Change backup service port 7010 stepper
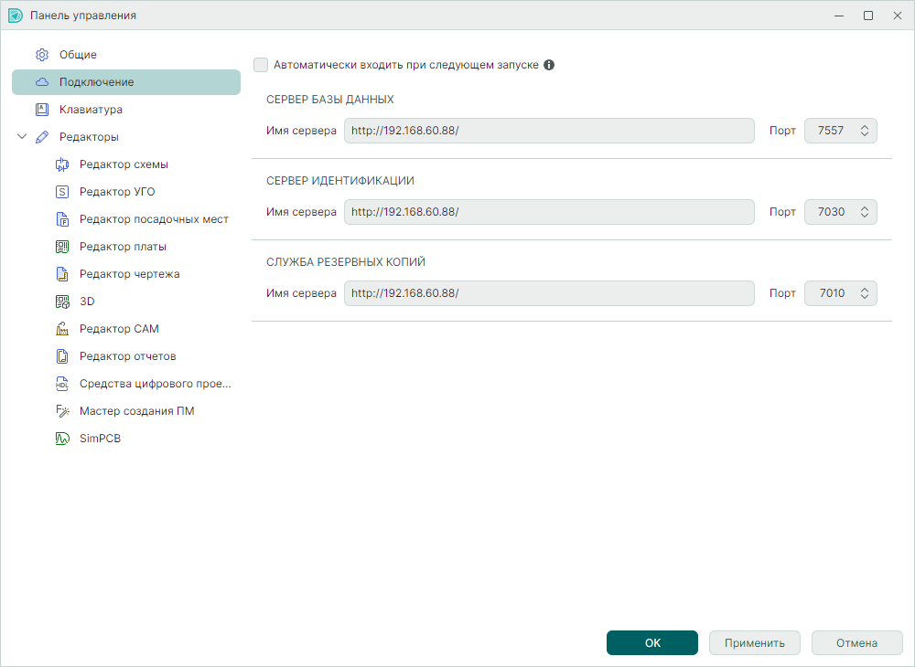The width and height of the screenshot is (915, 667). click(865, 293)
